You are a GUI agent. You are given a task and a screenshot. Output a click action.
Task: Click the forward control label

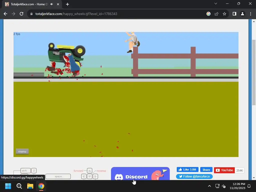(x=78, y=171)
